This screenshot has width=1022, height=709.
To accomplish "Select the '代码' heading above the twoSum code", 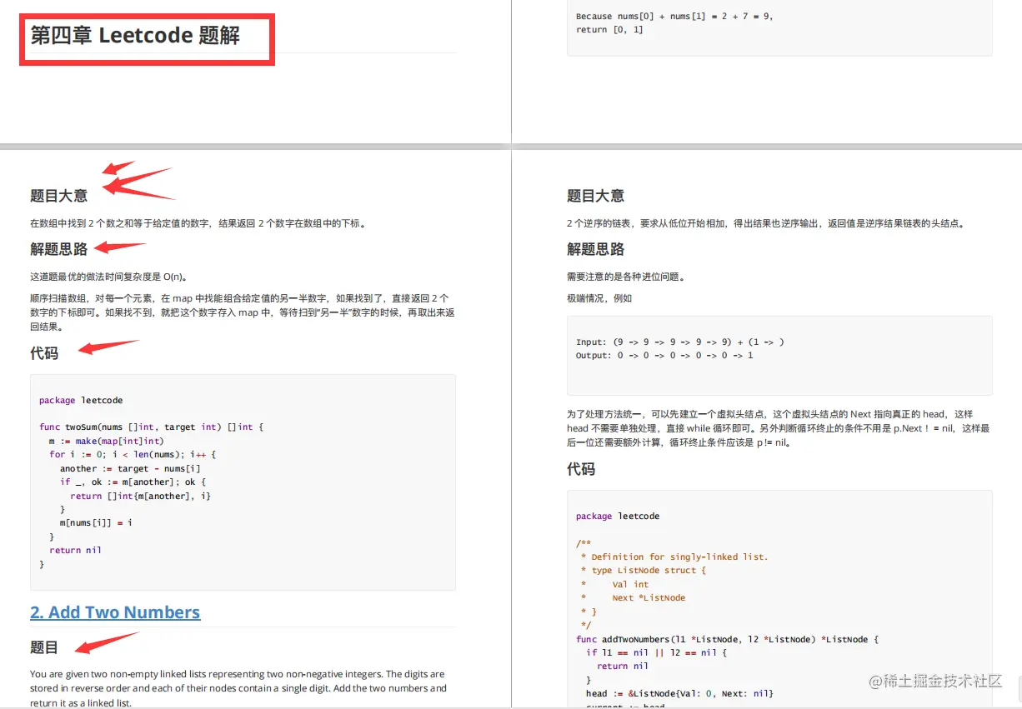I will (x=44, y=353).
